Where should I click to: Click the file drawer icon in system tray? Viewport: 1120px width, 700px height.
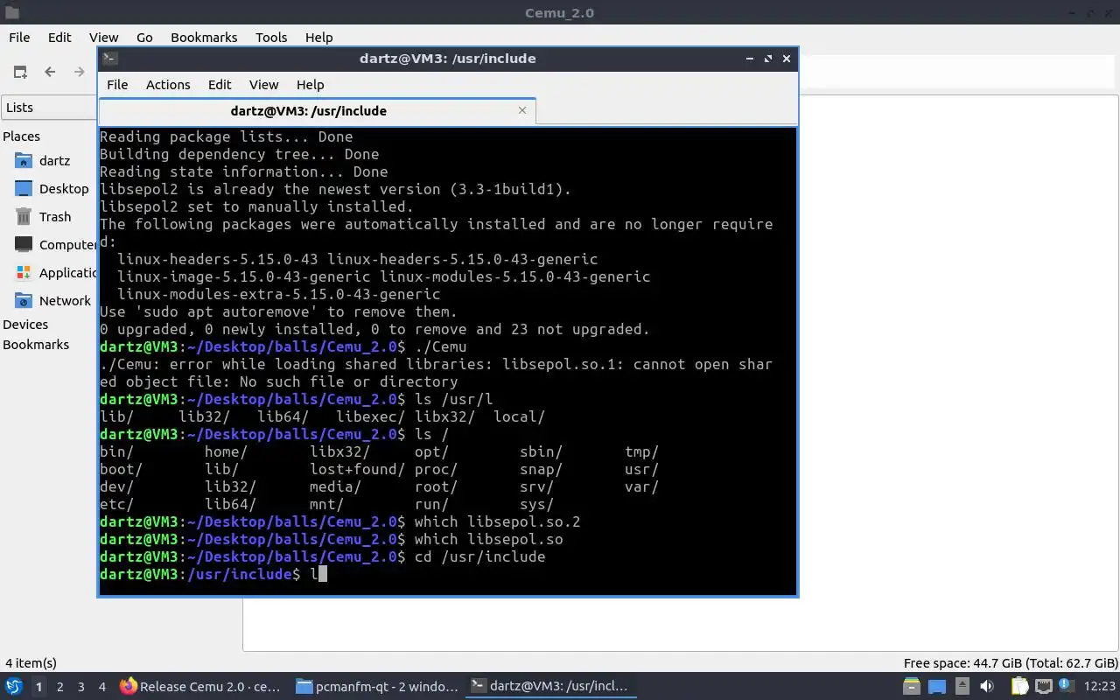911,687
